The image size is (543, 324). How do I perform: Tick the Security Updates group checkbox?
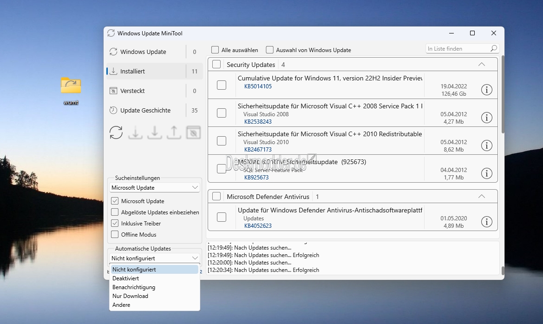coord(216,65)
